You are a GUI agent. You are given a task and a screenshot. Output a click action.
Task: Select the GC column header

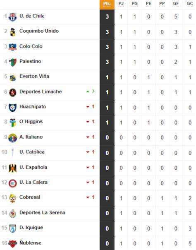[x=190, y=4]
